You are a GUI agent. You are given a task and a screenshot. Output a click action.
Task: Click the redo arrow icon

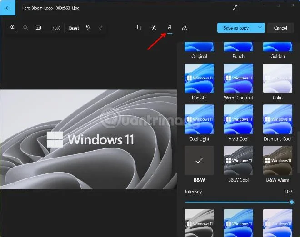pyautogui.click(x=100, y=28)
